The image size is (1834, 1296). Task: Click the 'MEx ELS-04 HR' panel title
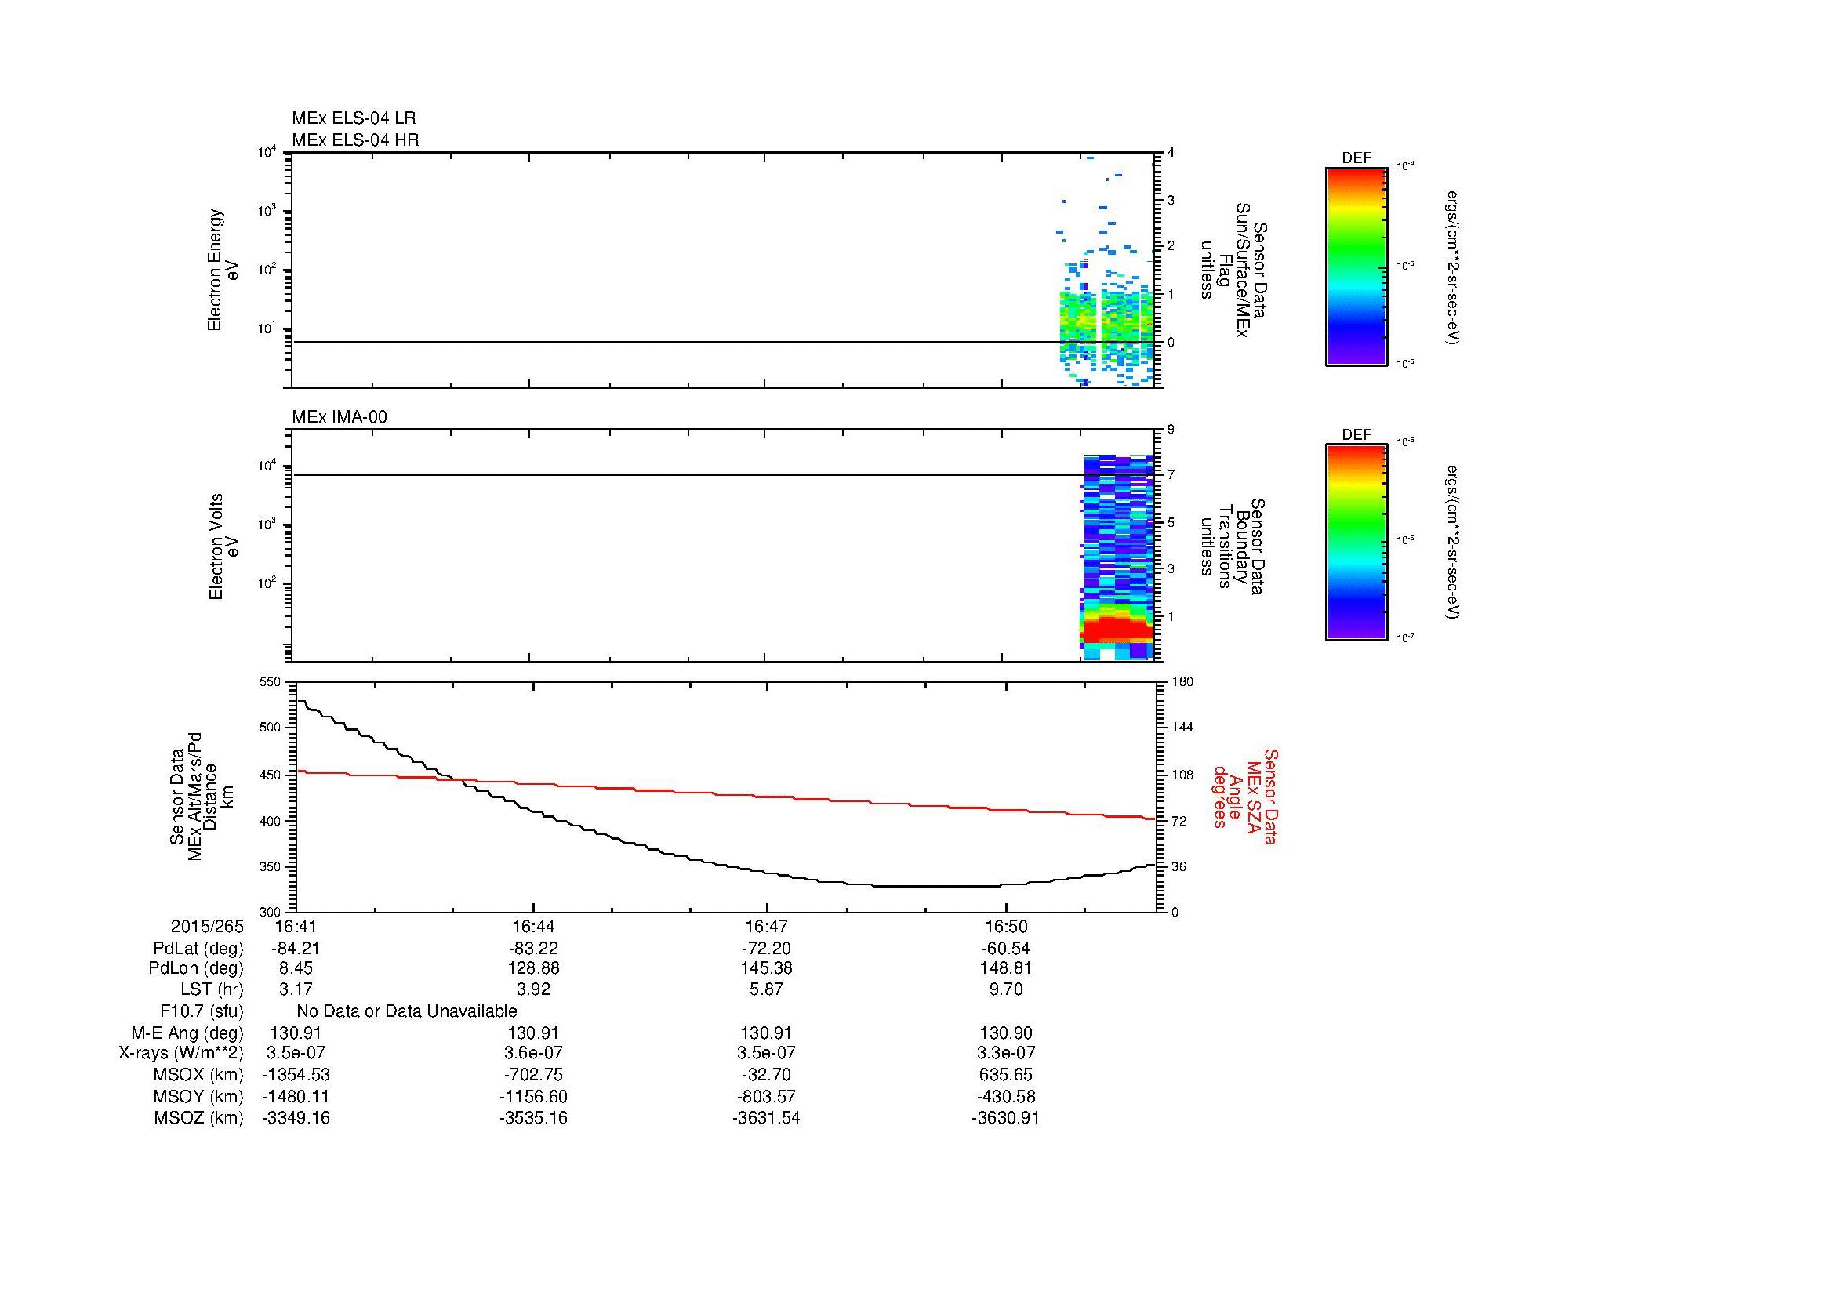pos(355,140)
